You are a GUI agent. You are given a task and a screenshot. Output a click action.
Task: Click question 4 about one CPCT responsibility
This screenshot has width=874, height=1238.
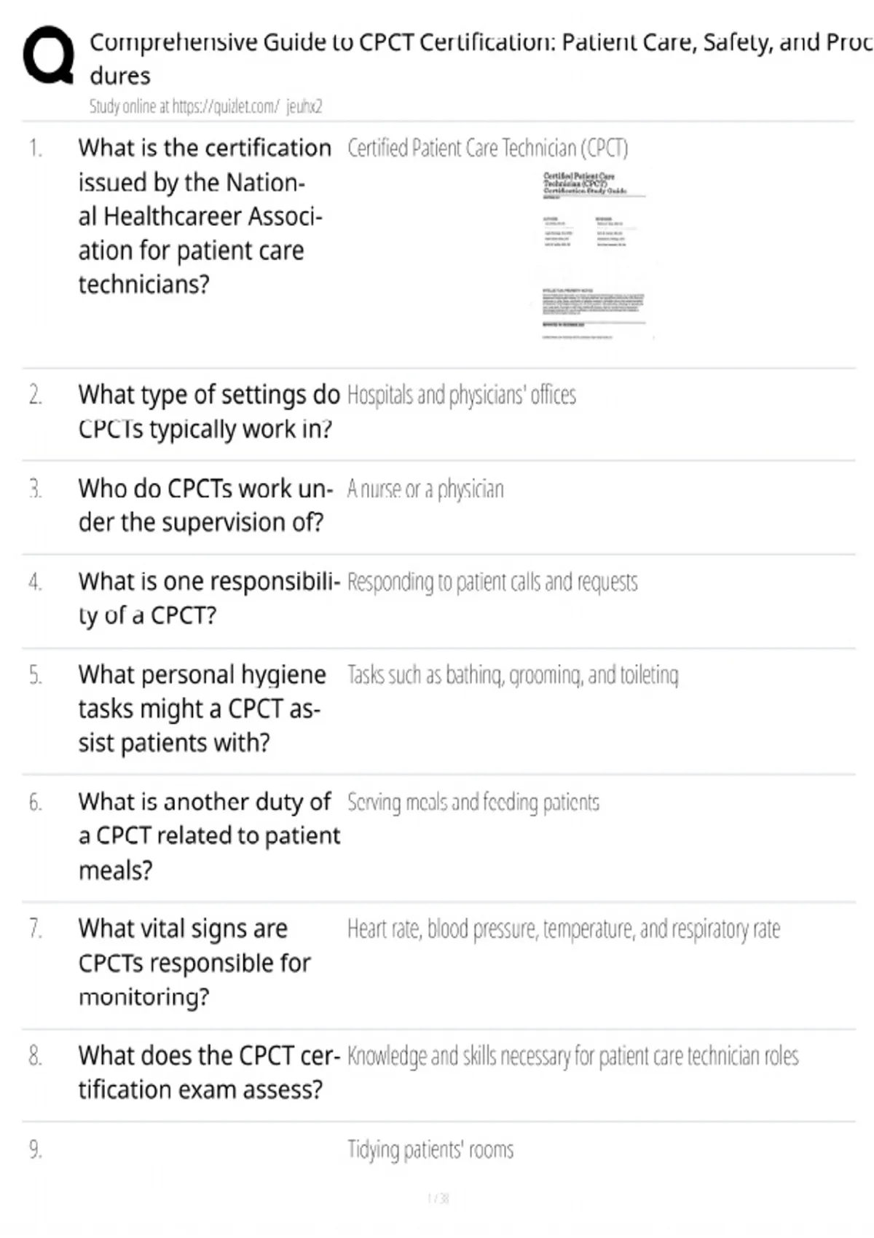coord(209,599)
